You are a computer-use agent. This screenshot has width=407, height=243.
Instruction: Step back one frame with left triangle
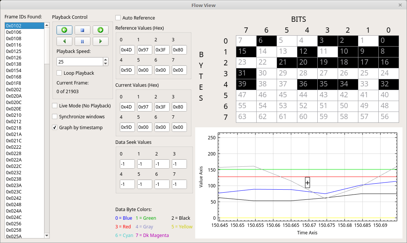click(64, 41)
